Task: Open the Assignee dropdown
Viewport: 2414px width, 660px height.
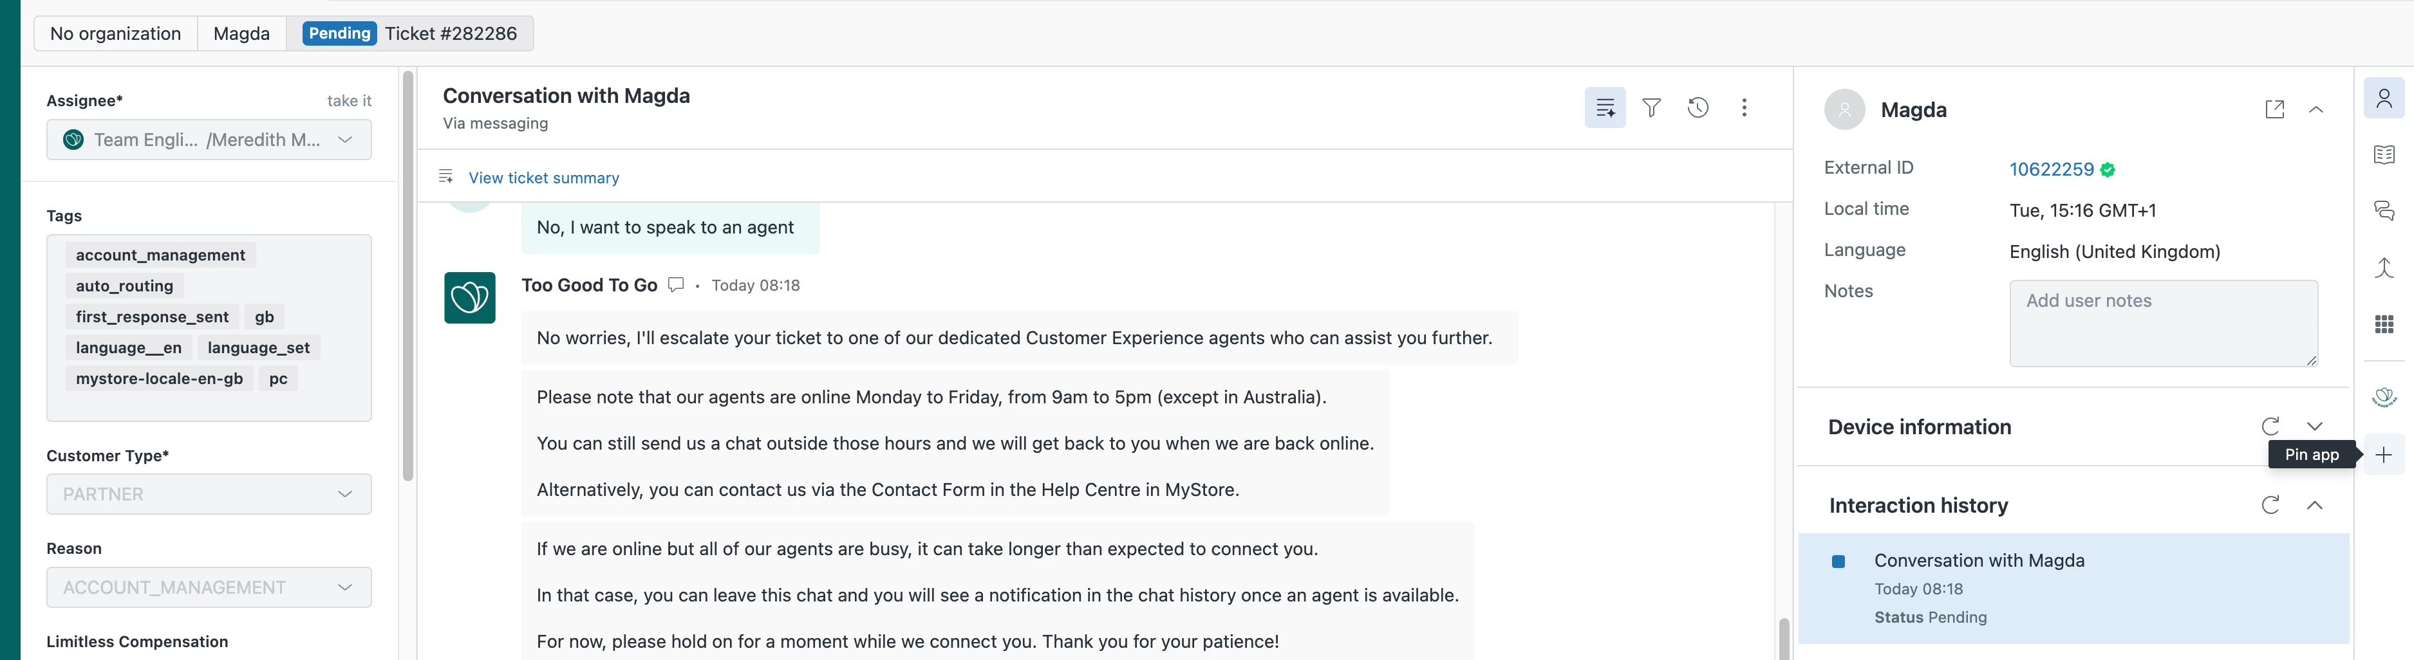Action: (209, 140)
